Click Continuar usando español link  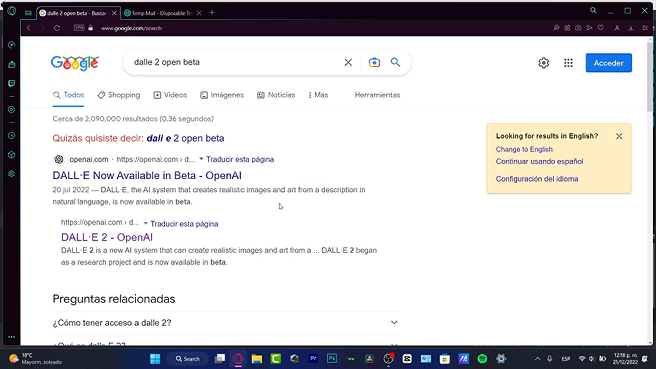pyautogui.click(x=539, y=161)
